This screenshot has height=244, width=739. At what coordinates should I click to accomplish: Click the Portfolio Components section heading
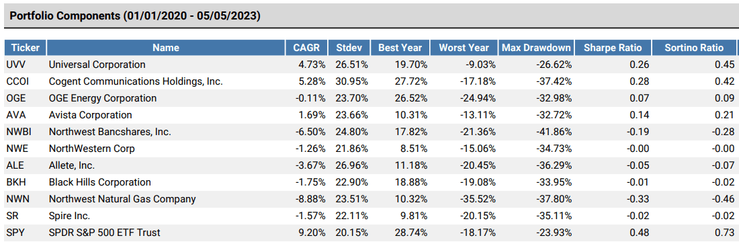(135, 15)
